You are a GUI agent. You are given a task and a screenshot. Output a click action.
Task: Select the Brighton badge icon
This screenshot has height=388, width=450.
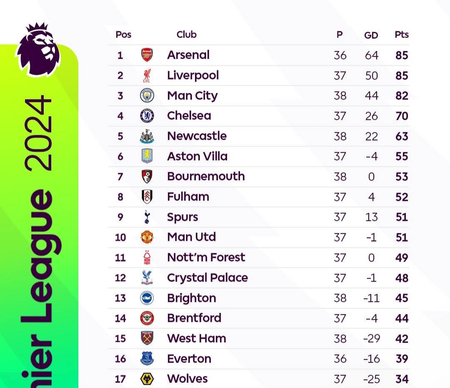coord(147,298)
